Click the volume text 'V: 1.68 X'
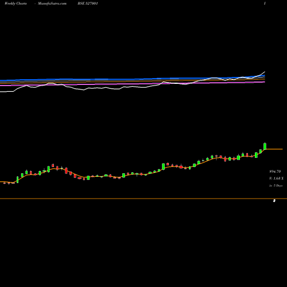287x287 pixels. pos(276,179)
